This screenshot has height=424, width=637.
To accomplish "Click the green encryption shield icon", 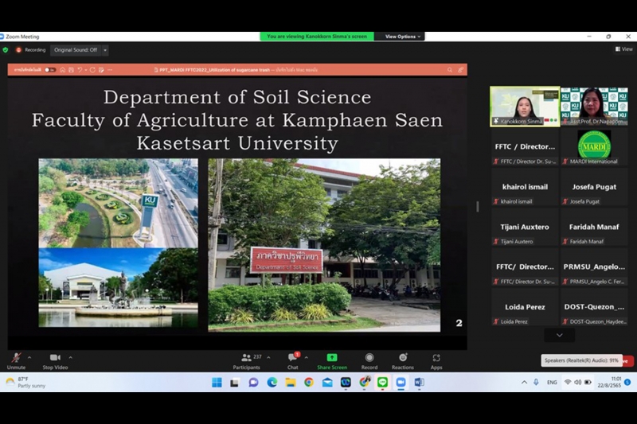I will (x=6, y=50).
